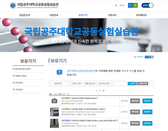The image size is (168, 131).
Task: Click magnifier icon beside HR FE-SEM title
Action: click(x=104, y=109)
